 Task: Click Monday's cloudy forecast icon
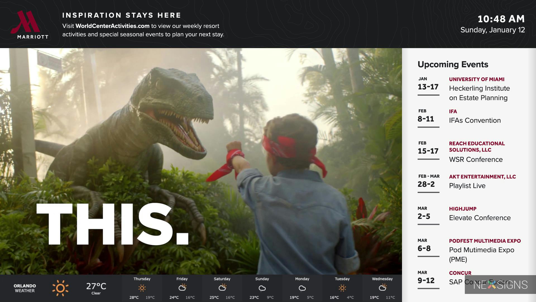(x=302, y=288)
